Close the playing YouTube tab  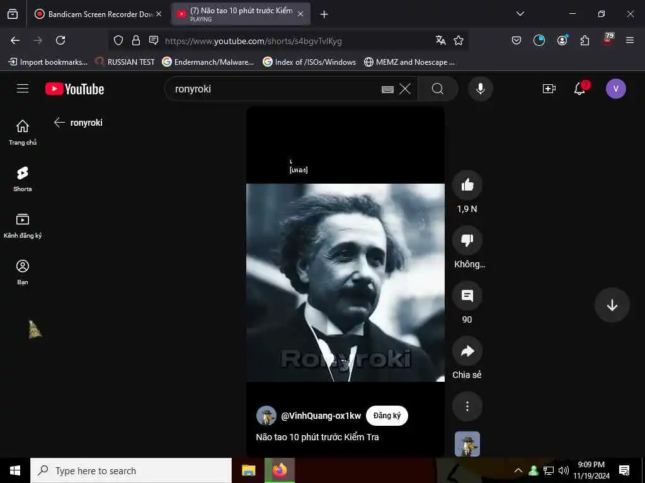coord(300,14)
